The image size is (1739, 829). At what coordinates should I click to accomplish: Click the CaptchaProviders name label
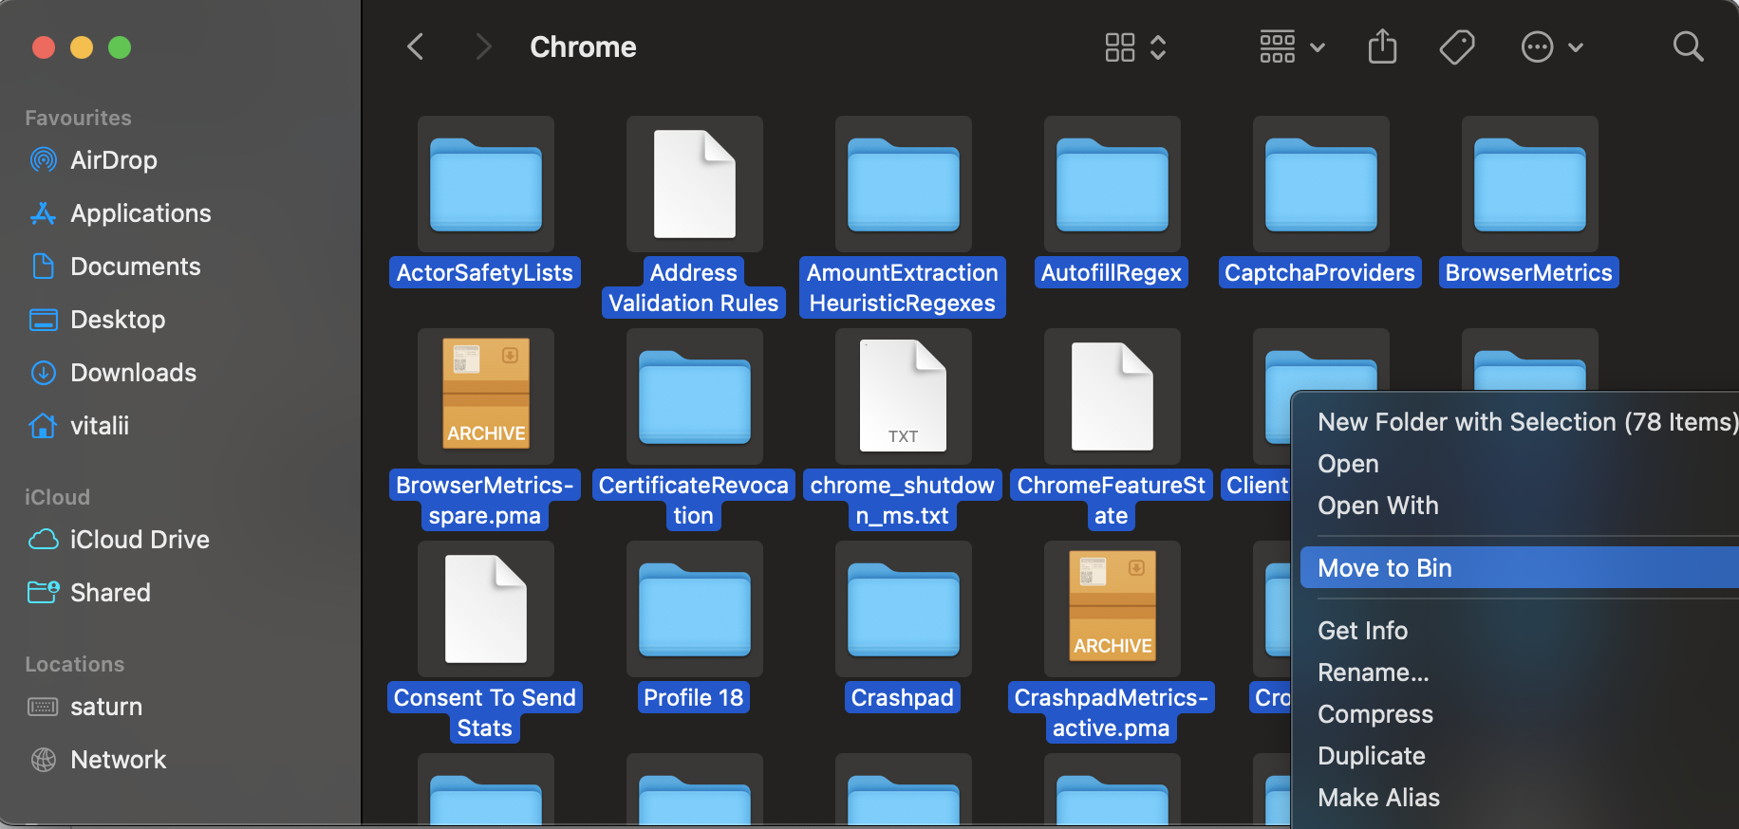[1319, 273]
